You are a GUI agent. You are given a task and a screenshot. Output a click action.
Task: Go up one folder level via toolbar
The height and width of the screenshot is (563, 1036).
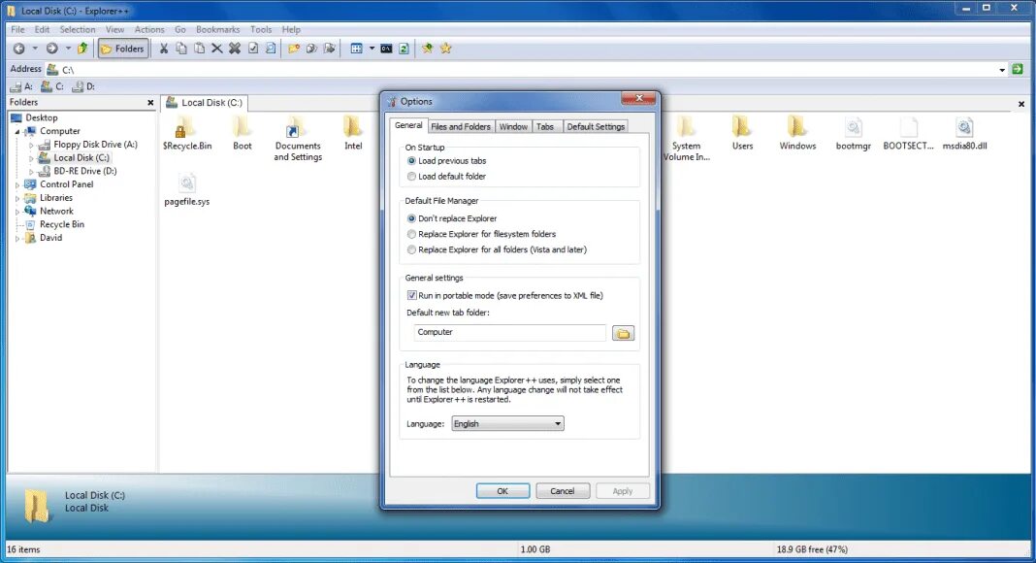coord(82,49)
